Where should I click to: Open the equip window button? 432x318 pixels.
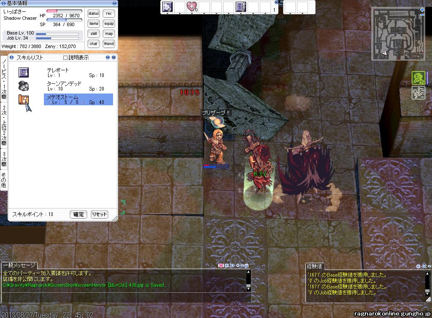(x=109, y=24)
